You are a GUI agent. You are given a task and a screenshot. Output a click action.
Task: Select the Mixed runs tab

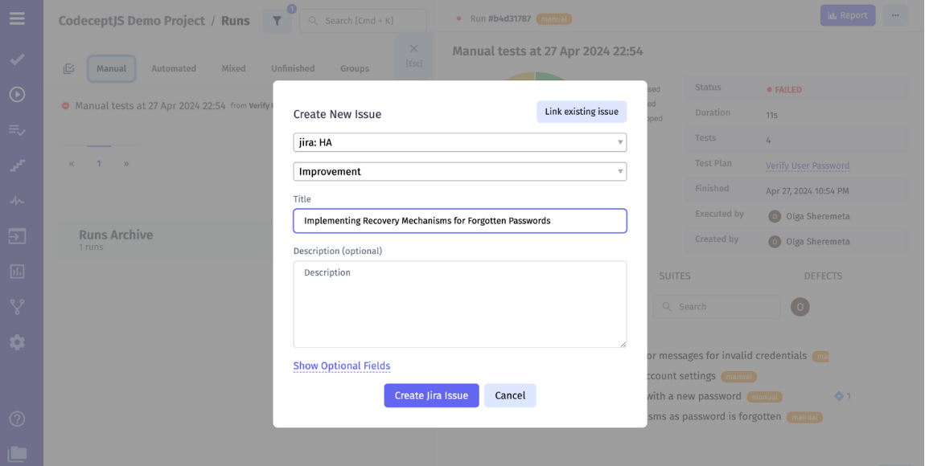click(x=233, y=68)
